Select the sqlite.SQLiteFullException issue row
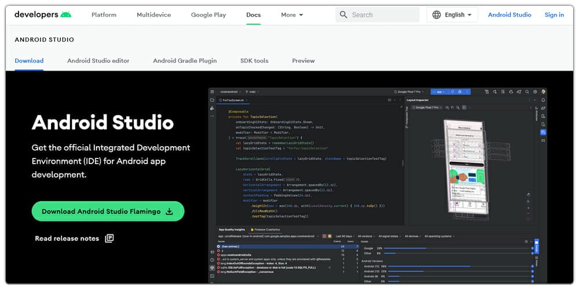 coord(287,268)
